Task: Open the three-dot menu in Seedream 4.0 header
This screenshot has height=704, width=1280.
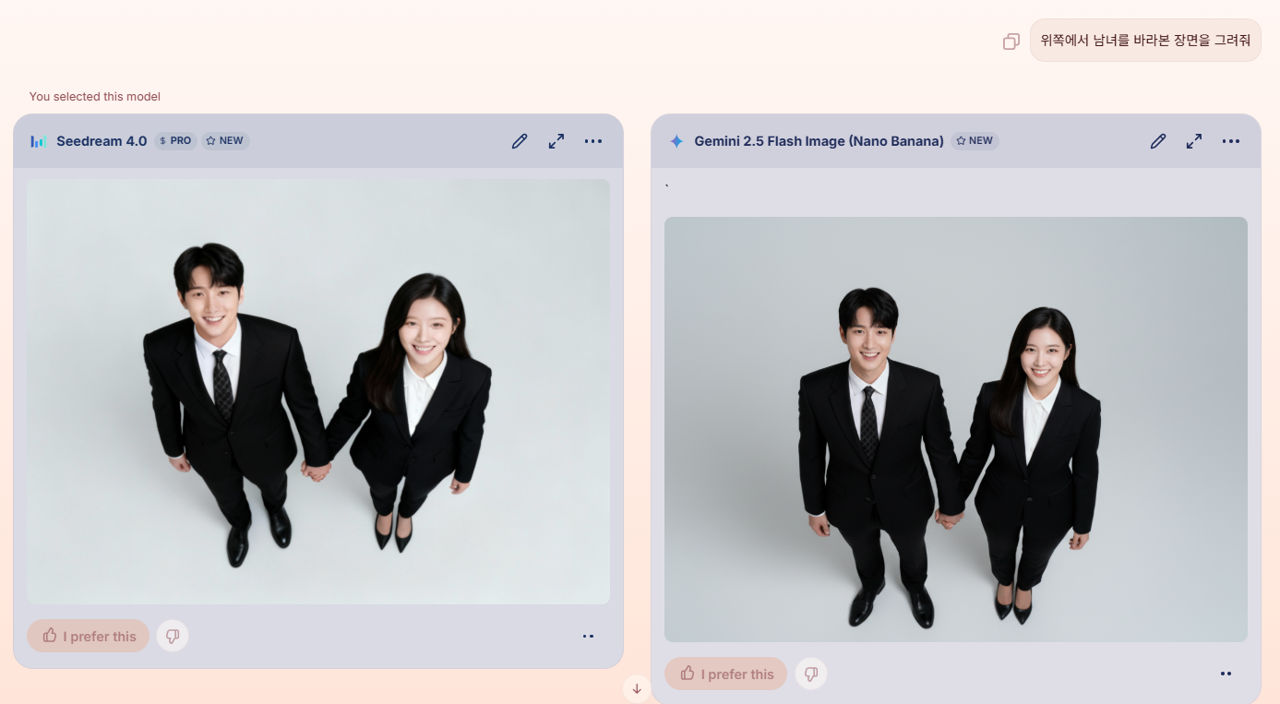Action: [x=592, y=141]
